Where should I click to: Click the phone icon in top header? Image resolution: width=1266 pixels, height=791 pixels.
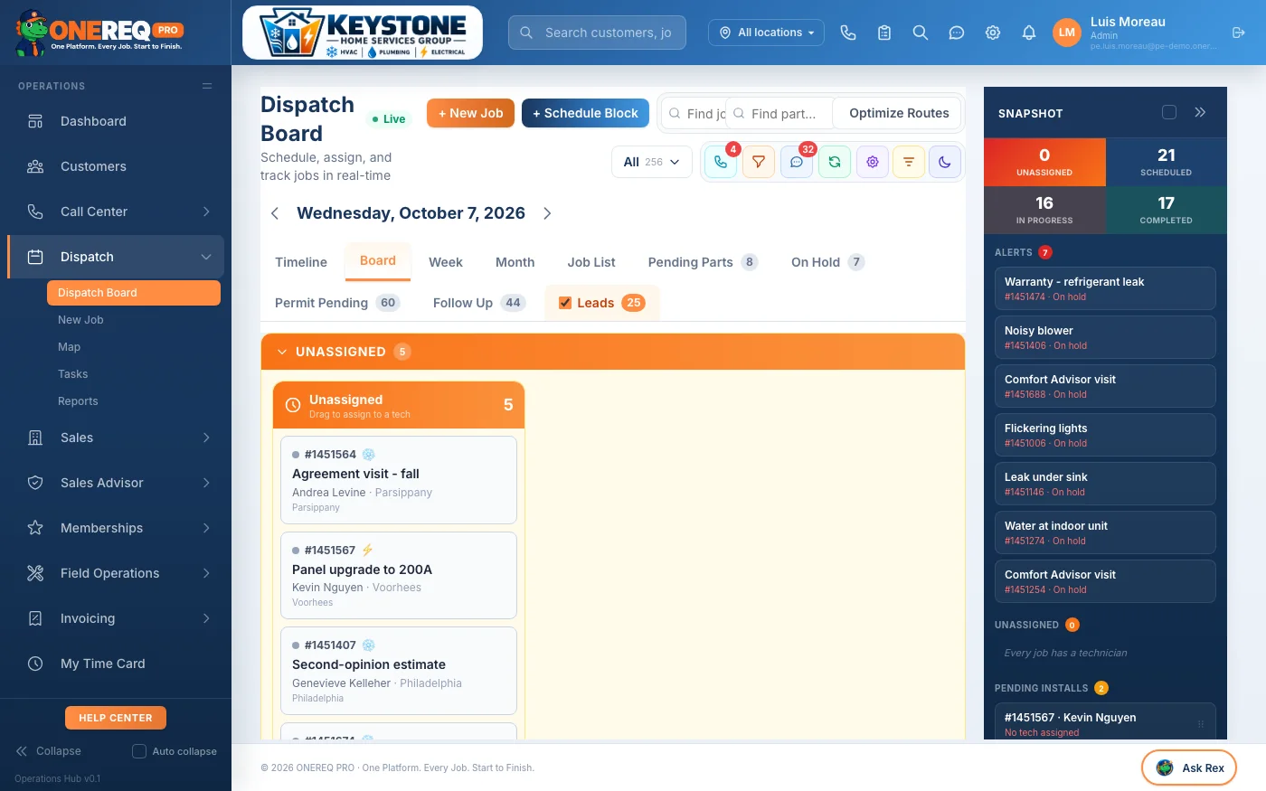[848, 33]
